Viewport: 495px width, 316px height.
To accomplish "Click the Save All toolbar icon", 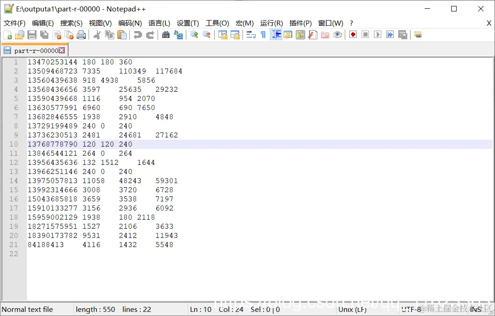I will pyautogui.click(x=44, y=35).
